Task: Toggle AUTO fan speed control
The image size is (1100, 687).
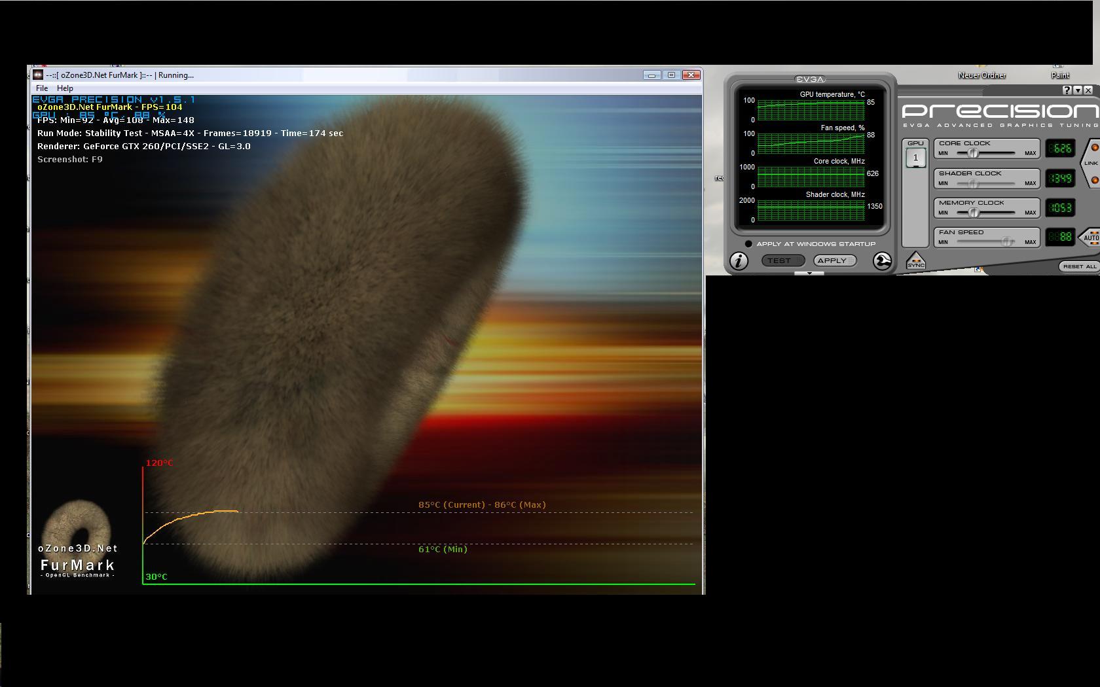Action: tap(1091, 237)
